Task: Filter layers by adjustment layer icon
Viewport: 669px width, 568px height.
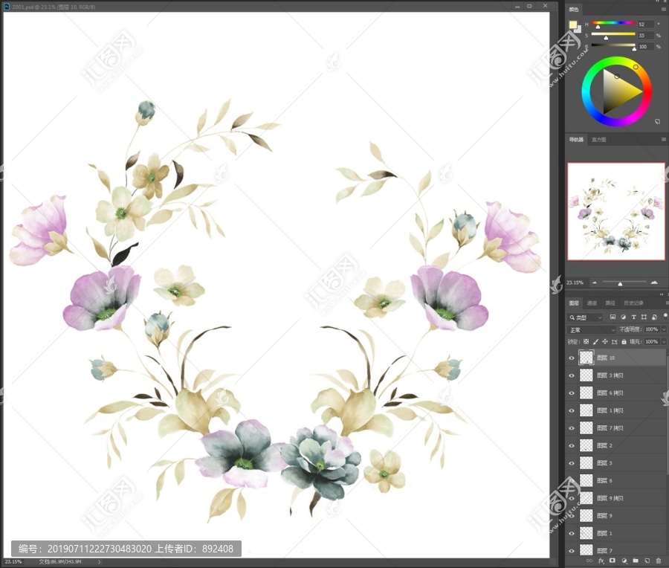Action: click(623, 317)
